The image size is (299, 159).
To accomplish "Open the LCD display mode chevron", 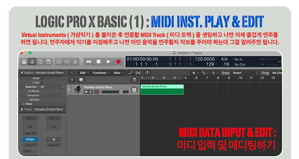I will (x=280, y=62).
